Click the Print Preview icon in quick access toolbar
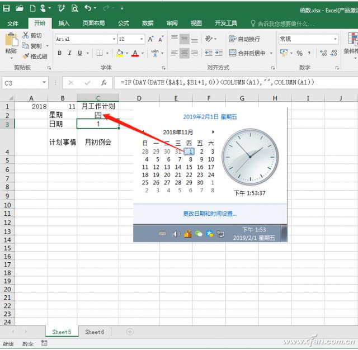This screenshot has height=350, width=358. tap(74, 8)
